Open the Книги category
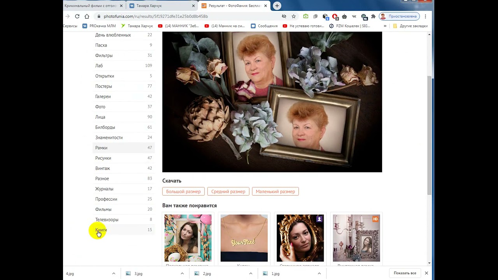This screenshot has width=498, height=280. click(x=124, y=230)
